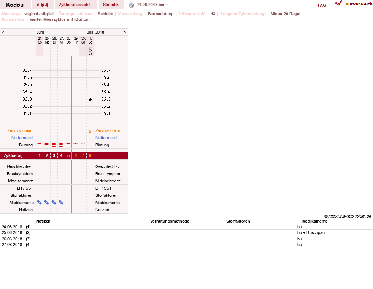Click the 'vaginal / digital' measurement value
This screenshot has width=373, height=289.
pos(39,14)
